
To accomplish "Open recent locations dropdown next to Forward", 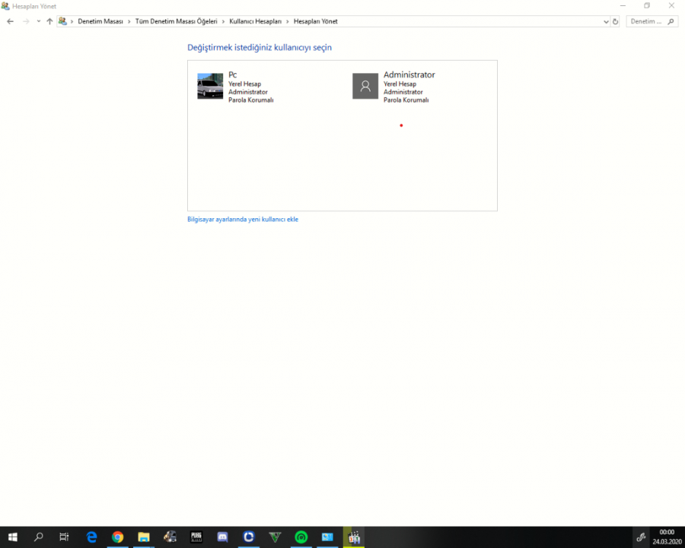I will pos(39,21).
